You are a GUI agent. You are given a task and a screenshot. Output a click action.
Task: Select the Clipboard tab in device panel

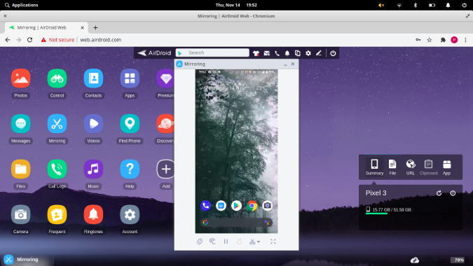(x=428, y=167)
